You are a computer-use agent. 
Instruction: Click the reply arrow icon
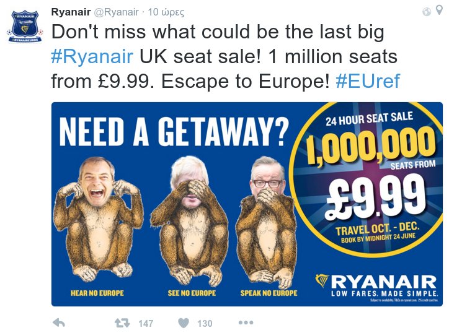point(60,322)
